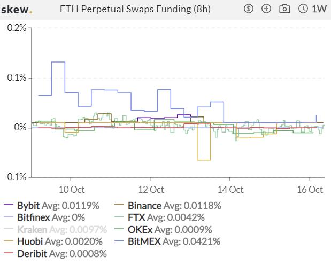Click the plus add icon
This screenshot has width=331, height=265.
click(x=266, y=9)
